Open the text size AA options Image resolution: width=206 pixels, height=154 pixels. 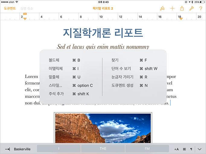click(x=176, y=149)
